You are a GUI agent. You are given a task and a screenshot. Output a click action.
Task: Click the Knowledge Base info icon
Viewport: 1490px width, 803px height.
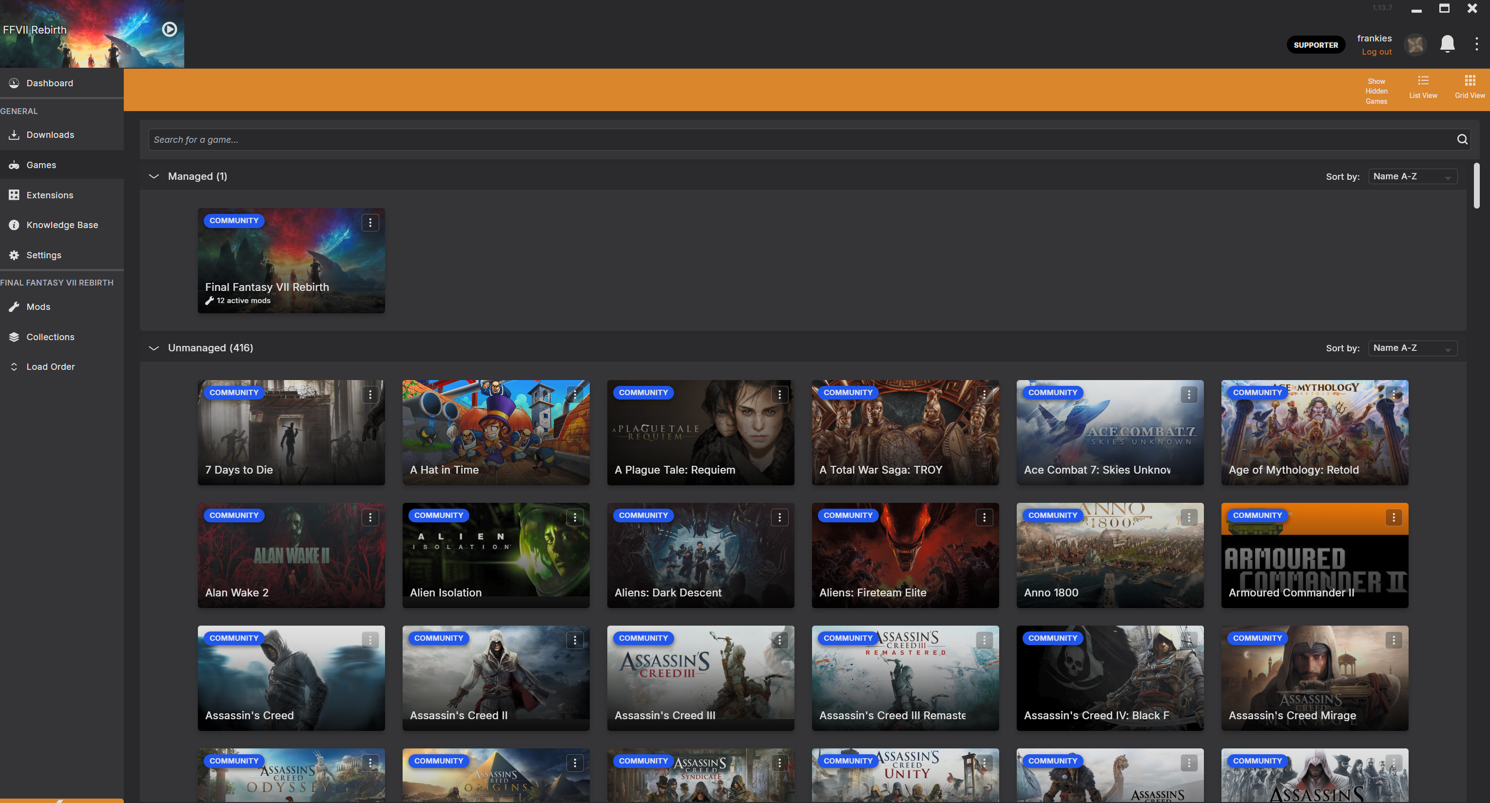pyautogui.click(x=14, y=225)
